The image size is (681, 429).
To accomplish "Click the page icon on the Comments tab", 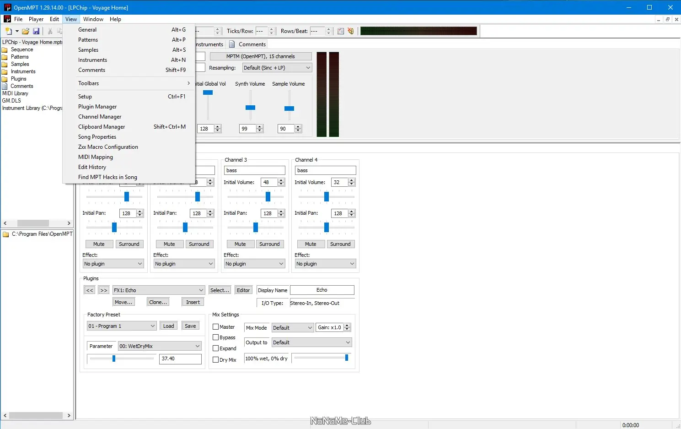I will pyautogui.click(x=232, y=44).
